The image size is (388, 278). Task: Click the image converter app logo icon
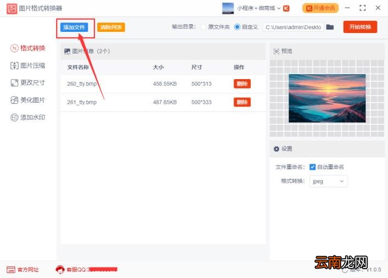coord(12,9)
